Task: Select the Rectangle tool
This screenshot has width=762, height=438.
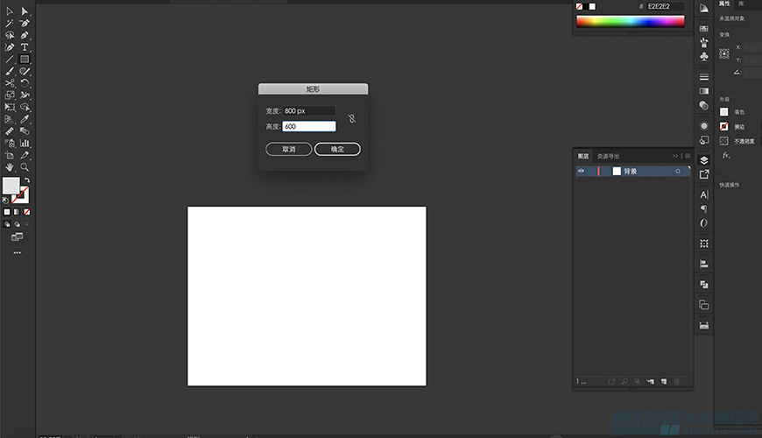Action: coord(25,60)
